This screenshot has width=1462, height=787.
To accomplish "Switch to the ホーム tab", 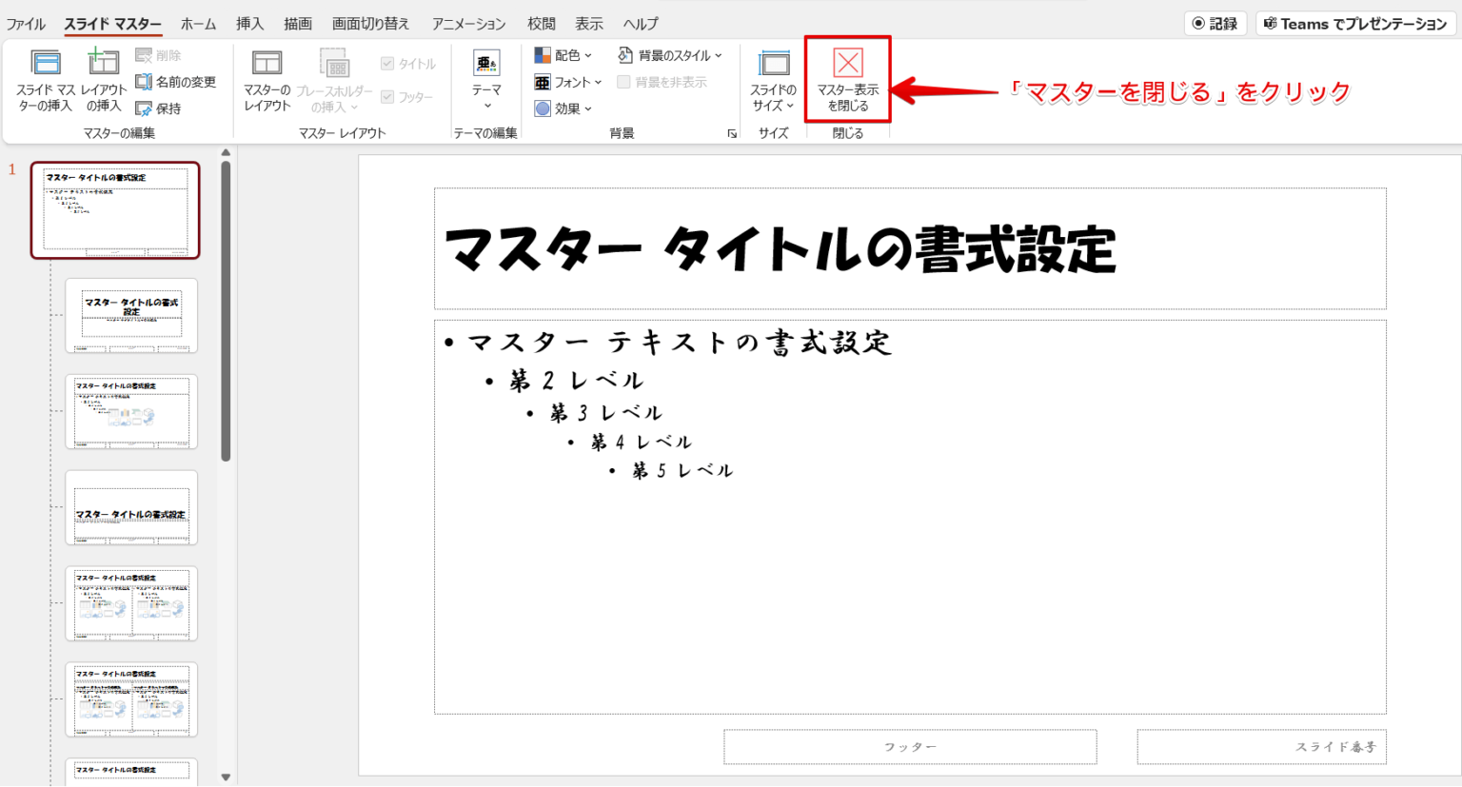I will (x=198, y=24).
